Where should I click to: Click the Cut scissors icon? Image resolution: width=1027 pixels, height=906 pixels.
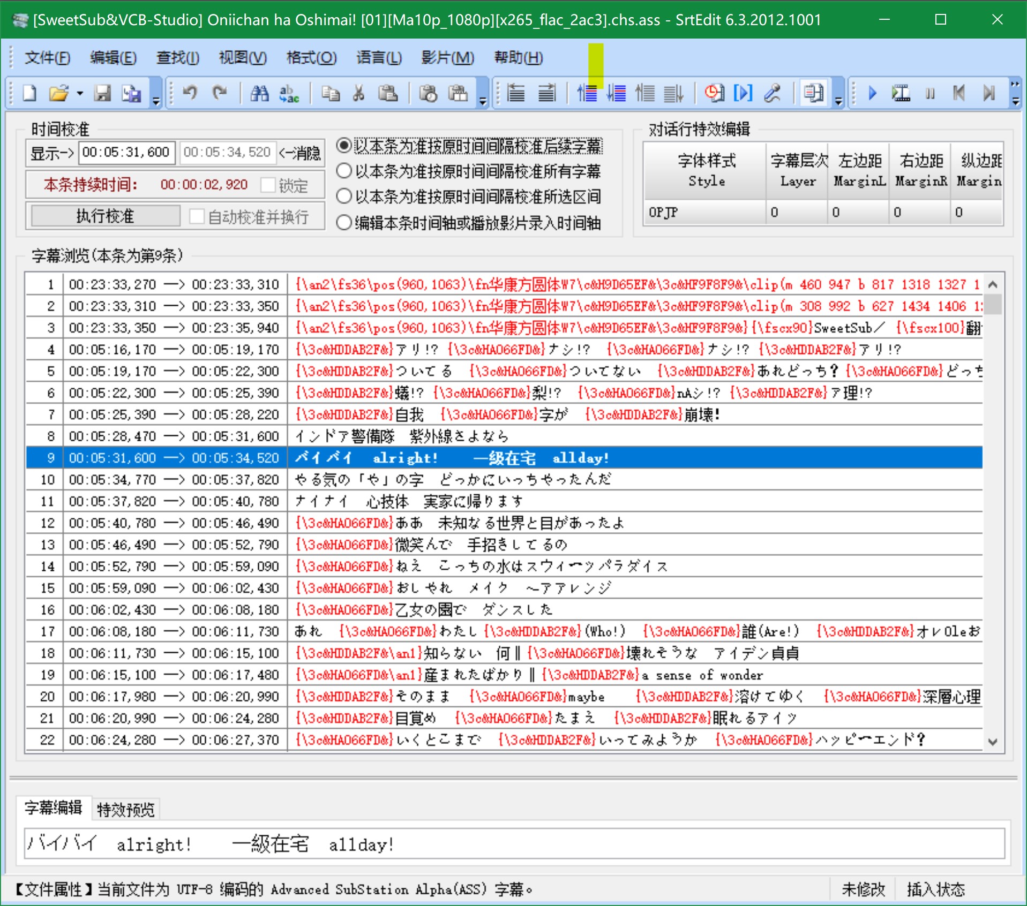[x=358, y=94]
